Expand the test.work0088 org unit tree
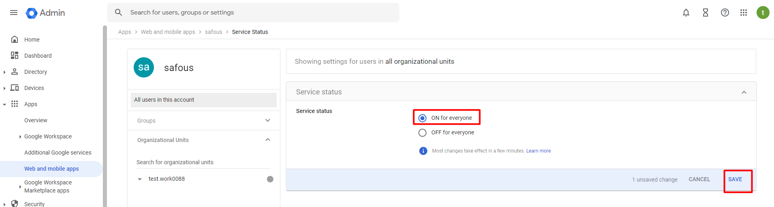The image size is (774, 207). (140, 179)
